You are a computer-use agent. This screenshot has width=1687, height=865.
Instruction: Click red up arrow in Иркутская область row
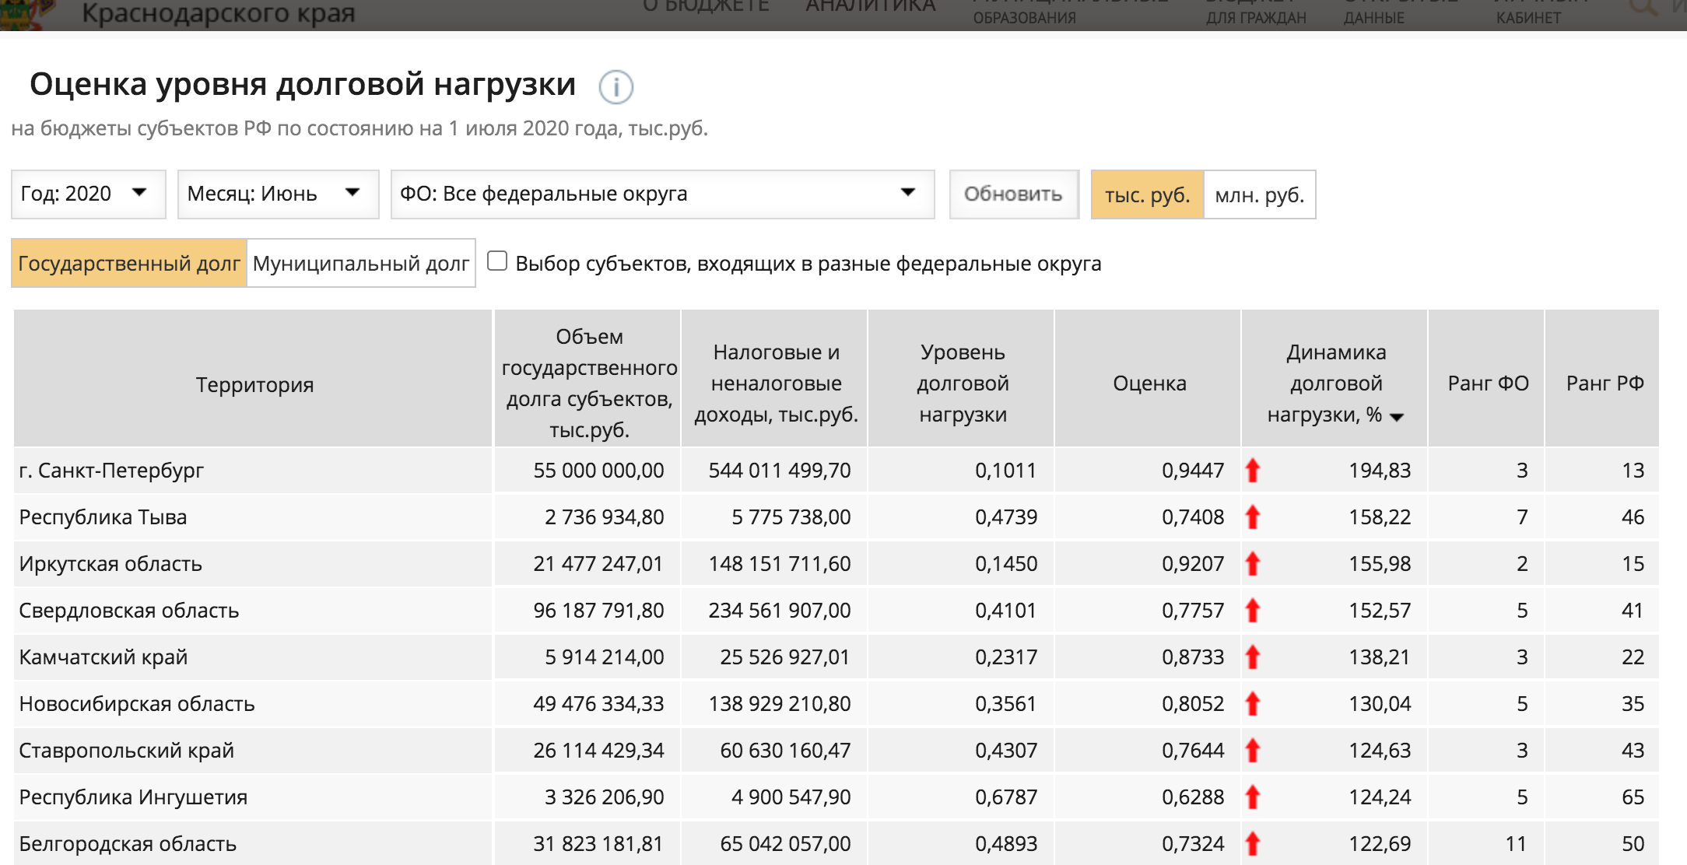point(1252,564)
